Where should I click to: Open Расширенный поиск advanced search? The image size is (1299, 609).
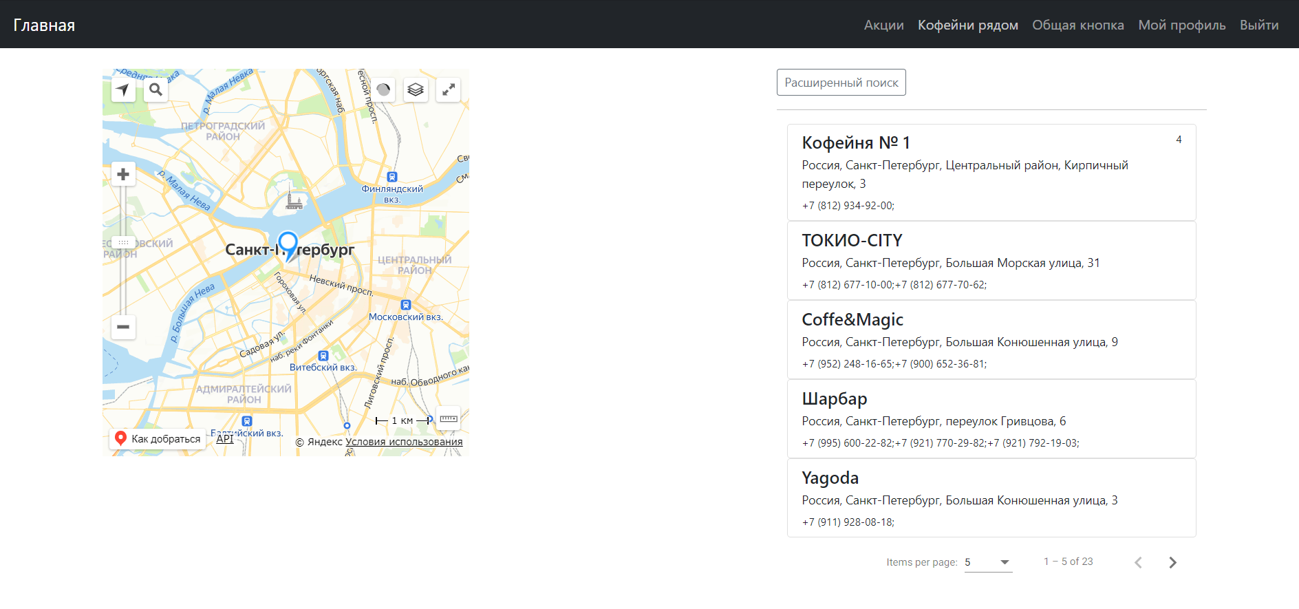coord(841,83)
